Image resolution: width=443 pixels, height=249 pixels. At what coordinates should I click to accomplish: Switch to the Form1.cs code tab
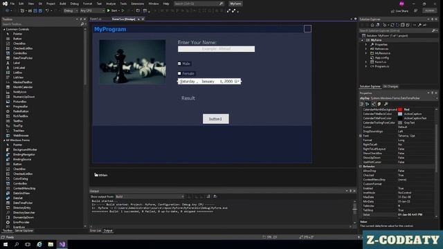click(96, 19)
